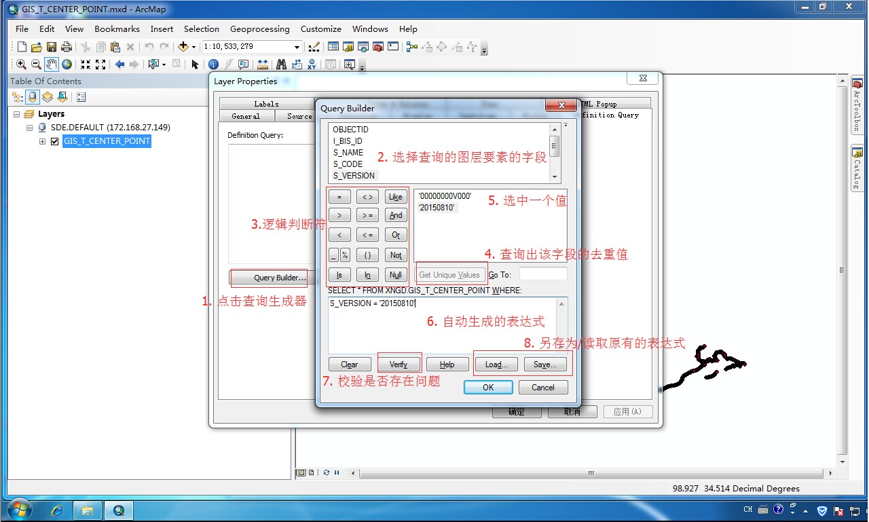
Task: Open the Bookmarks menu
Action: 117,29
